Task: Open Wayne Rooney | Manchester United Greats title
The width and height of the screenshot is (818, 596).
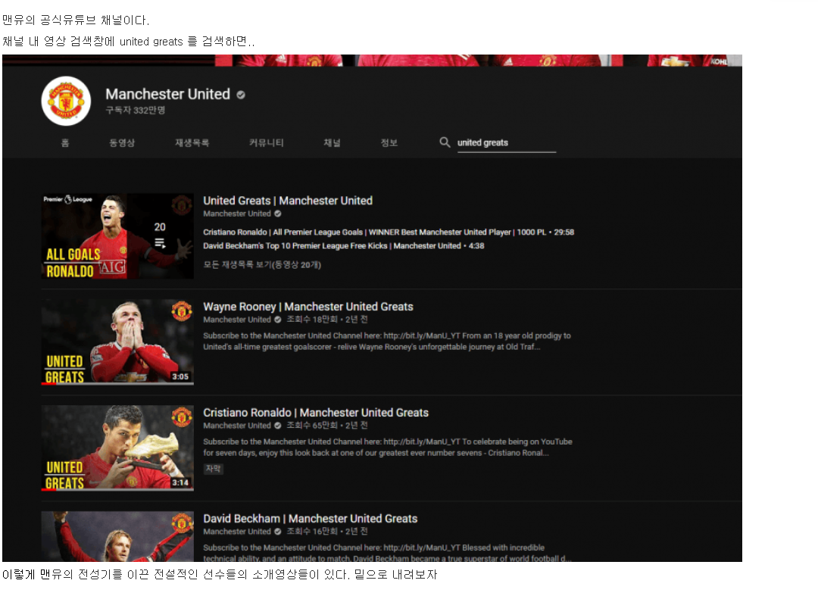Action: (308, 307)
